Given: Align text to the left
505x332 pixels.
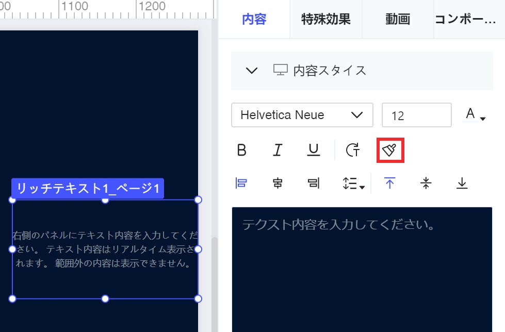Looking at the screenshot, I should coord(241,183).
